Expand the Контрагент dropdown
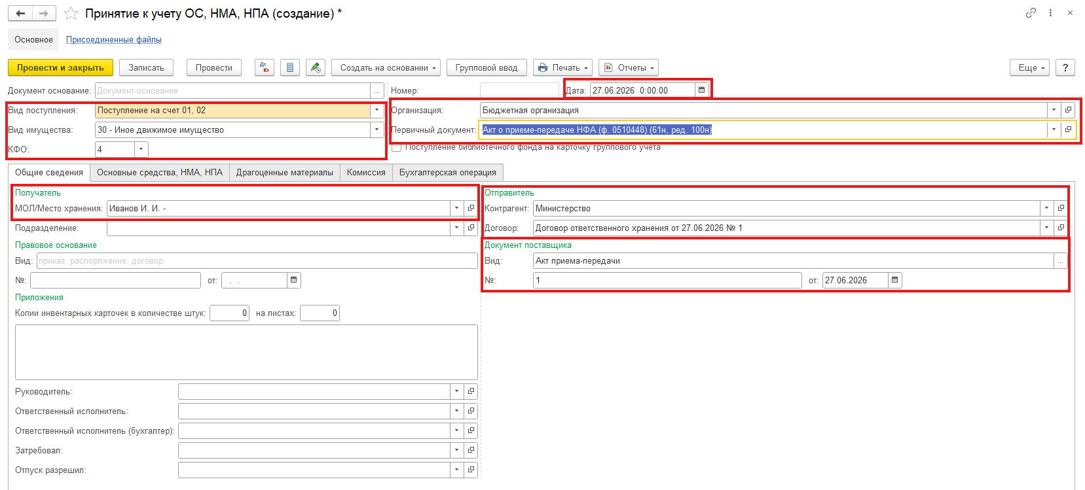 1046,208
